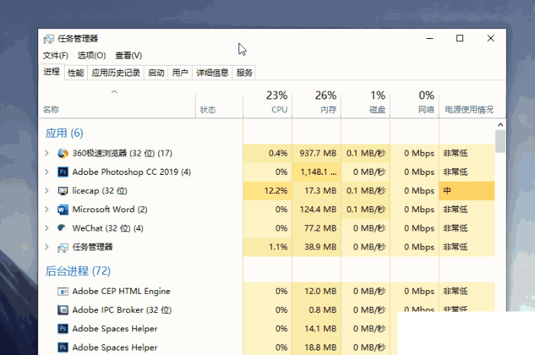535x355 pixels.
Task: Click the WeChat app icon
Action: [x=62, y=228]
